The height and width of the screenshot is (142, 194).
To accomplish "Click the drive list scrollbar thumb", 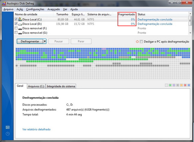I will click(190, 21).
